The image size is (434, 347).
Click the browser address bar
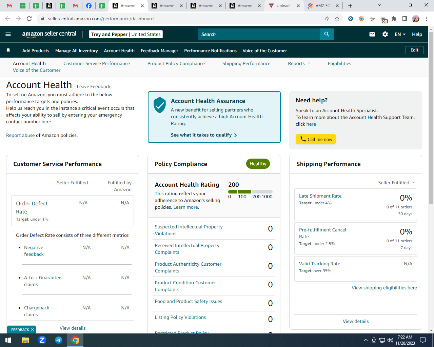click(183, 19)
